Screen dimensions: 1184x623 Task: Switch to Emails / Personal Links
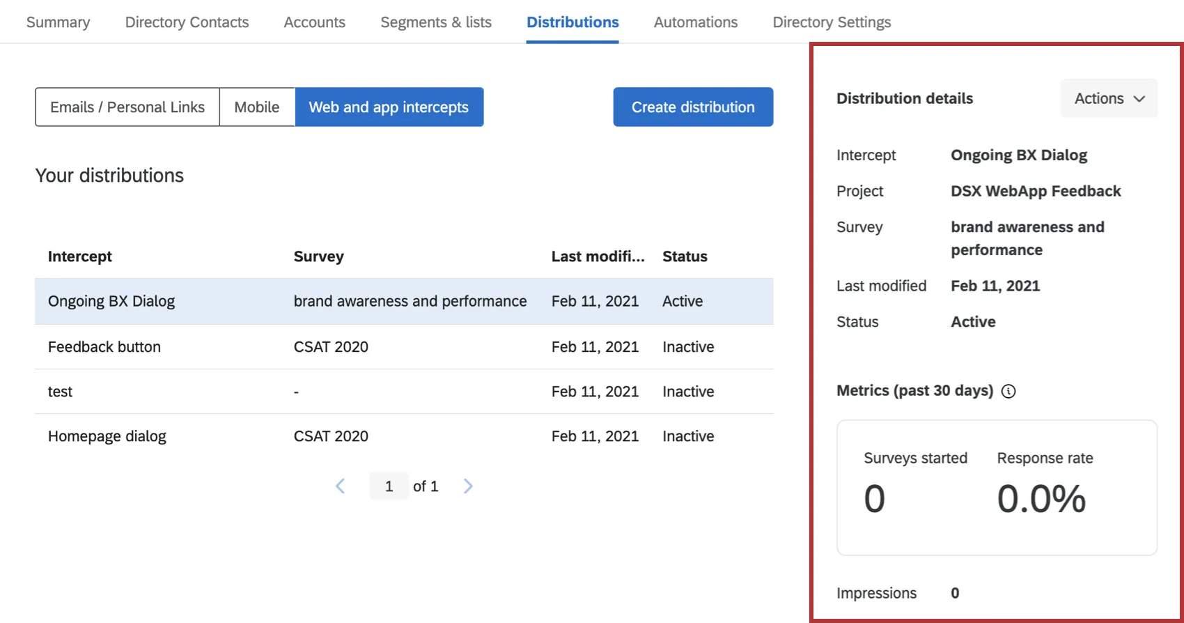pyautogui.click(x=127, y=107)
